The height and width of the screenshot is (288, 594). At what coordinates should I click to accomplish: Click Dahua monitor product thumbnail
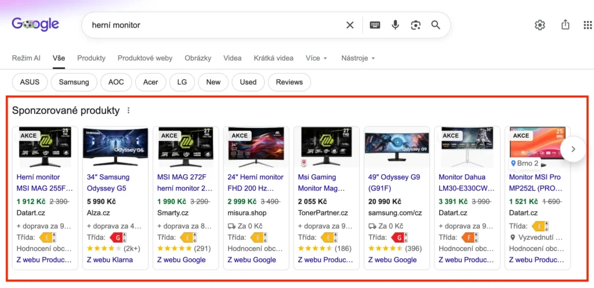click(x=467, y=147)
